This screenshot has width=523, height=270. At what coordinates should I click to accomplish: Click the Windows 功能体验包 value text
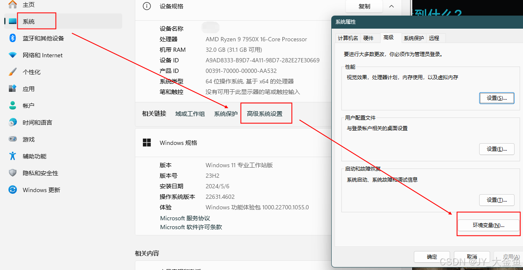pyautogui.click(x=257, y=207)
